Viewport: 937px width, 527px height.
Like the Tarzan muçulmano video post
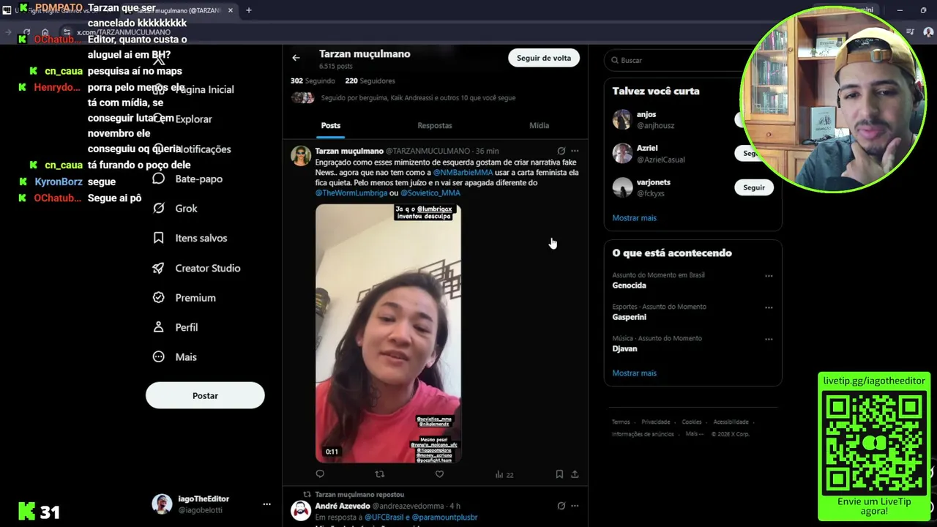(x=439, y=474)
